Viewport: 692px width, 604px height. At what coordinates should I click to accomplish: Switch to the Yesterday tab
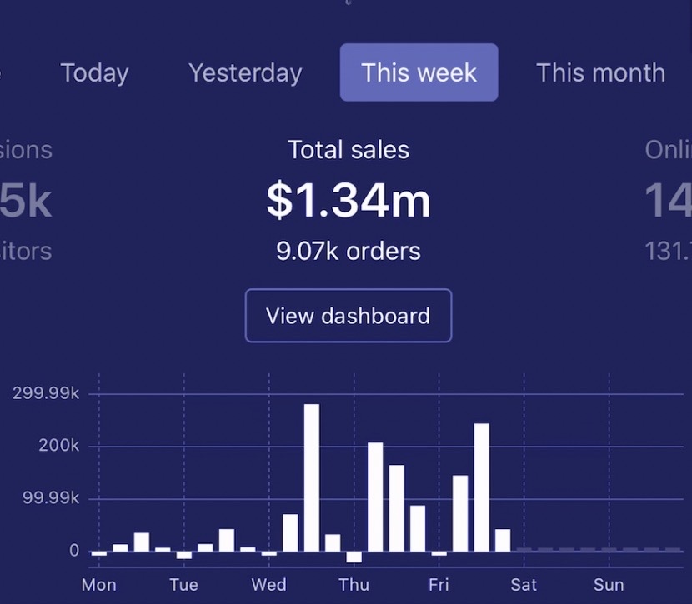[x=244, y=72]
